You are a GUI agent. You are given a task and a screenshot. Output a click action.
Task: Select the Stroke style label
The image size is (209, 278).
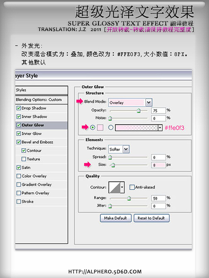tap(27, 202)
